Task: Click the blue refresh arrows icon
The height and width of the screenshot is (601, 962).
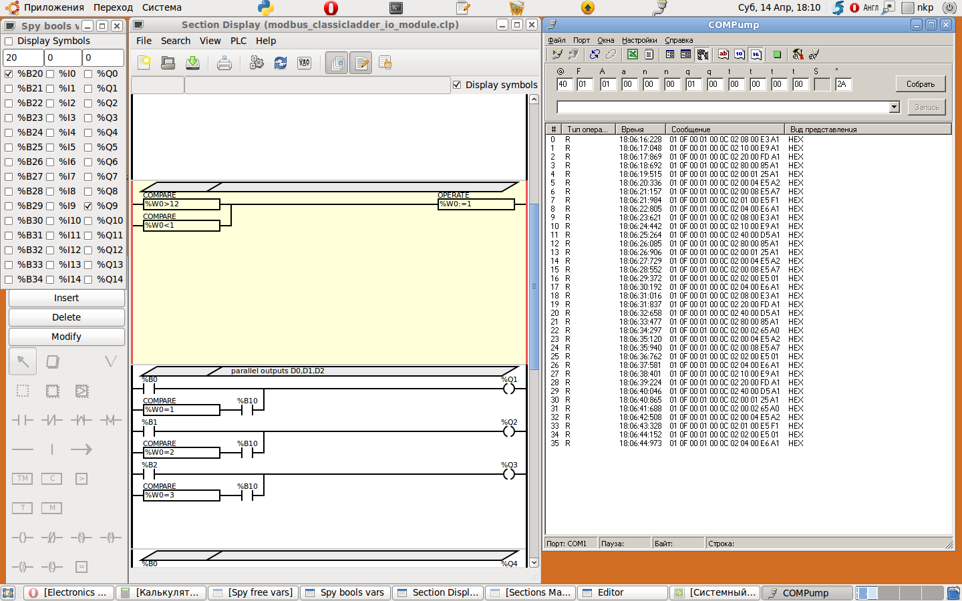Action: (x=281, y=63)
